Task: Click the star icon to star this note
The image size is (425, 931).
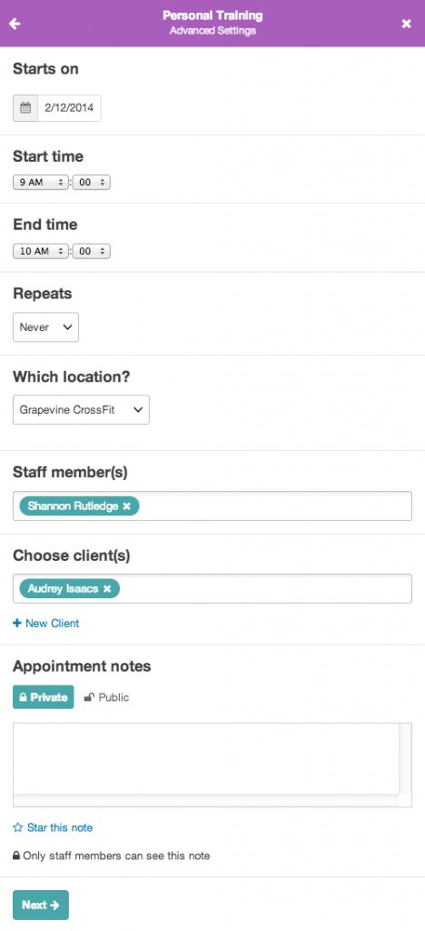Action: (18, 827)
